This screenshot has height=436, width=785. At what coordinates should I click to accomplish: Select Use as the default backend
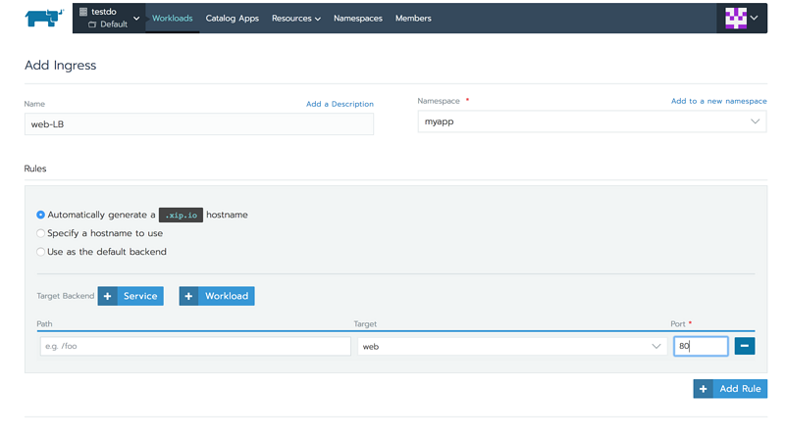(x=40, y=252)
